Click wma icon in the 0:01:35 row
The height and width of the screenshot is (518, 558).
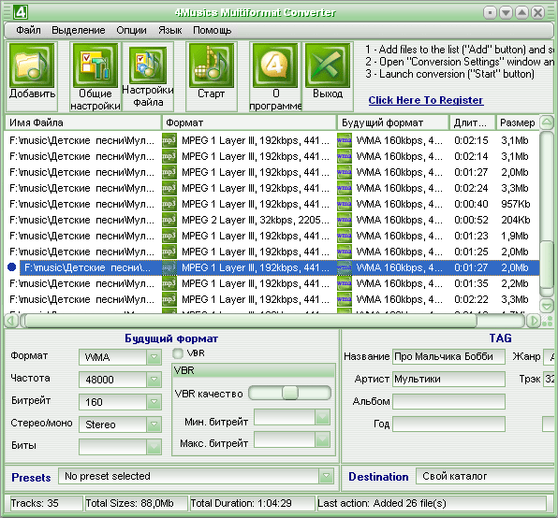(345, 283)
